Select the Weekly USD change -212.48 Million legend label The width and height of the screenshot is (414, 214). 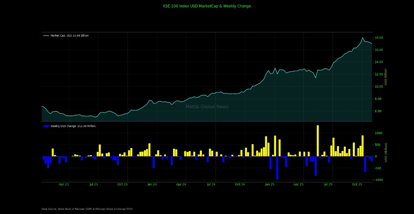pyautogui.click(x=73, y=126)
